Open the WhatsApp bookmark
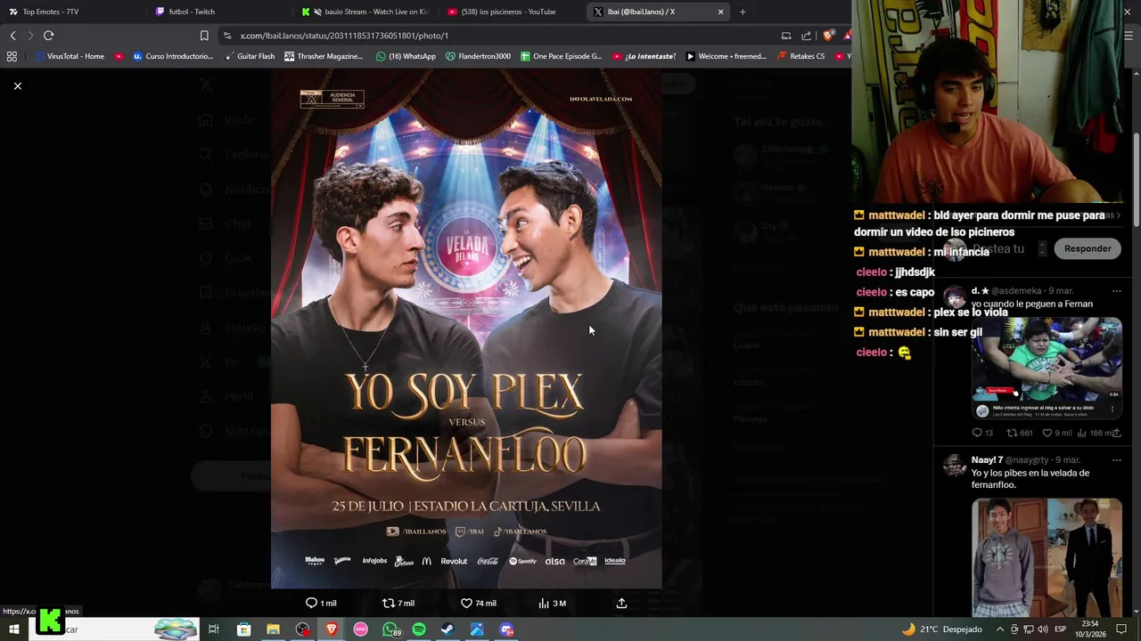Viewport: 1141px width, 641px height. [406, 56]
